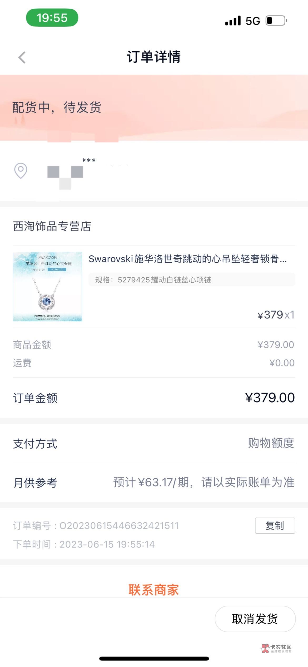Tap the 订单金额 total amount row
The image size is (308, 667).
pyautogui.click(x=154, y=398)
